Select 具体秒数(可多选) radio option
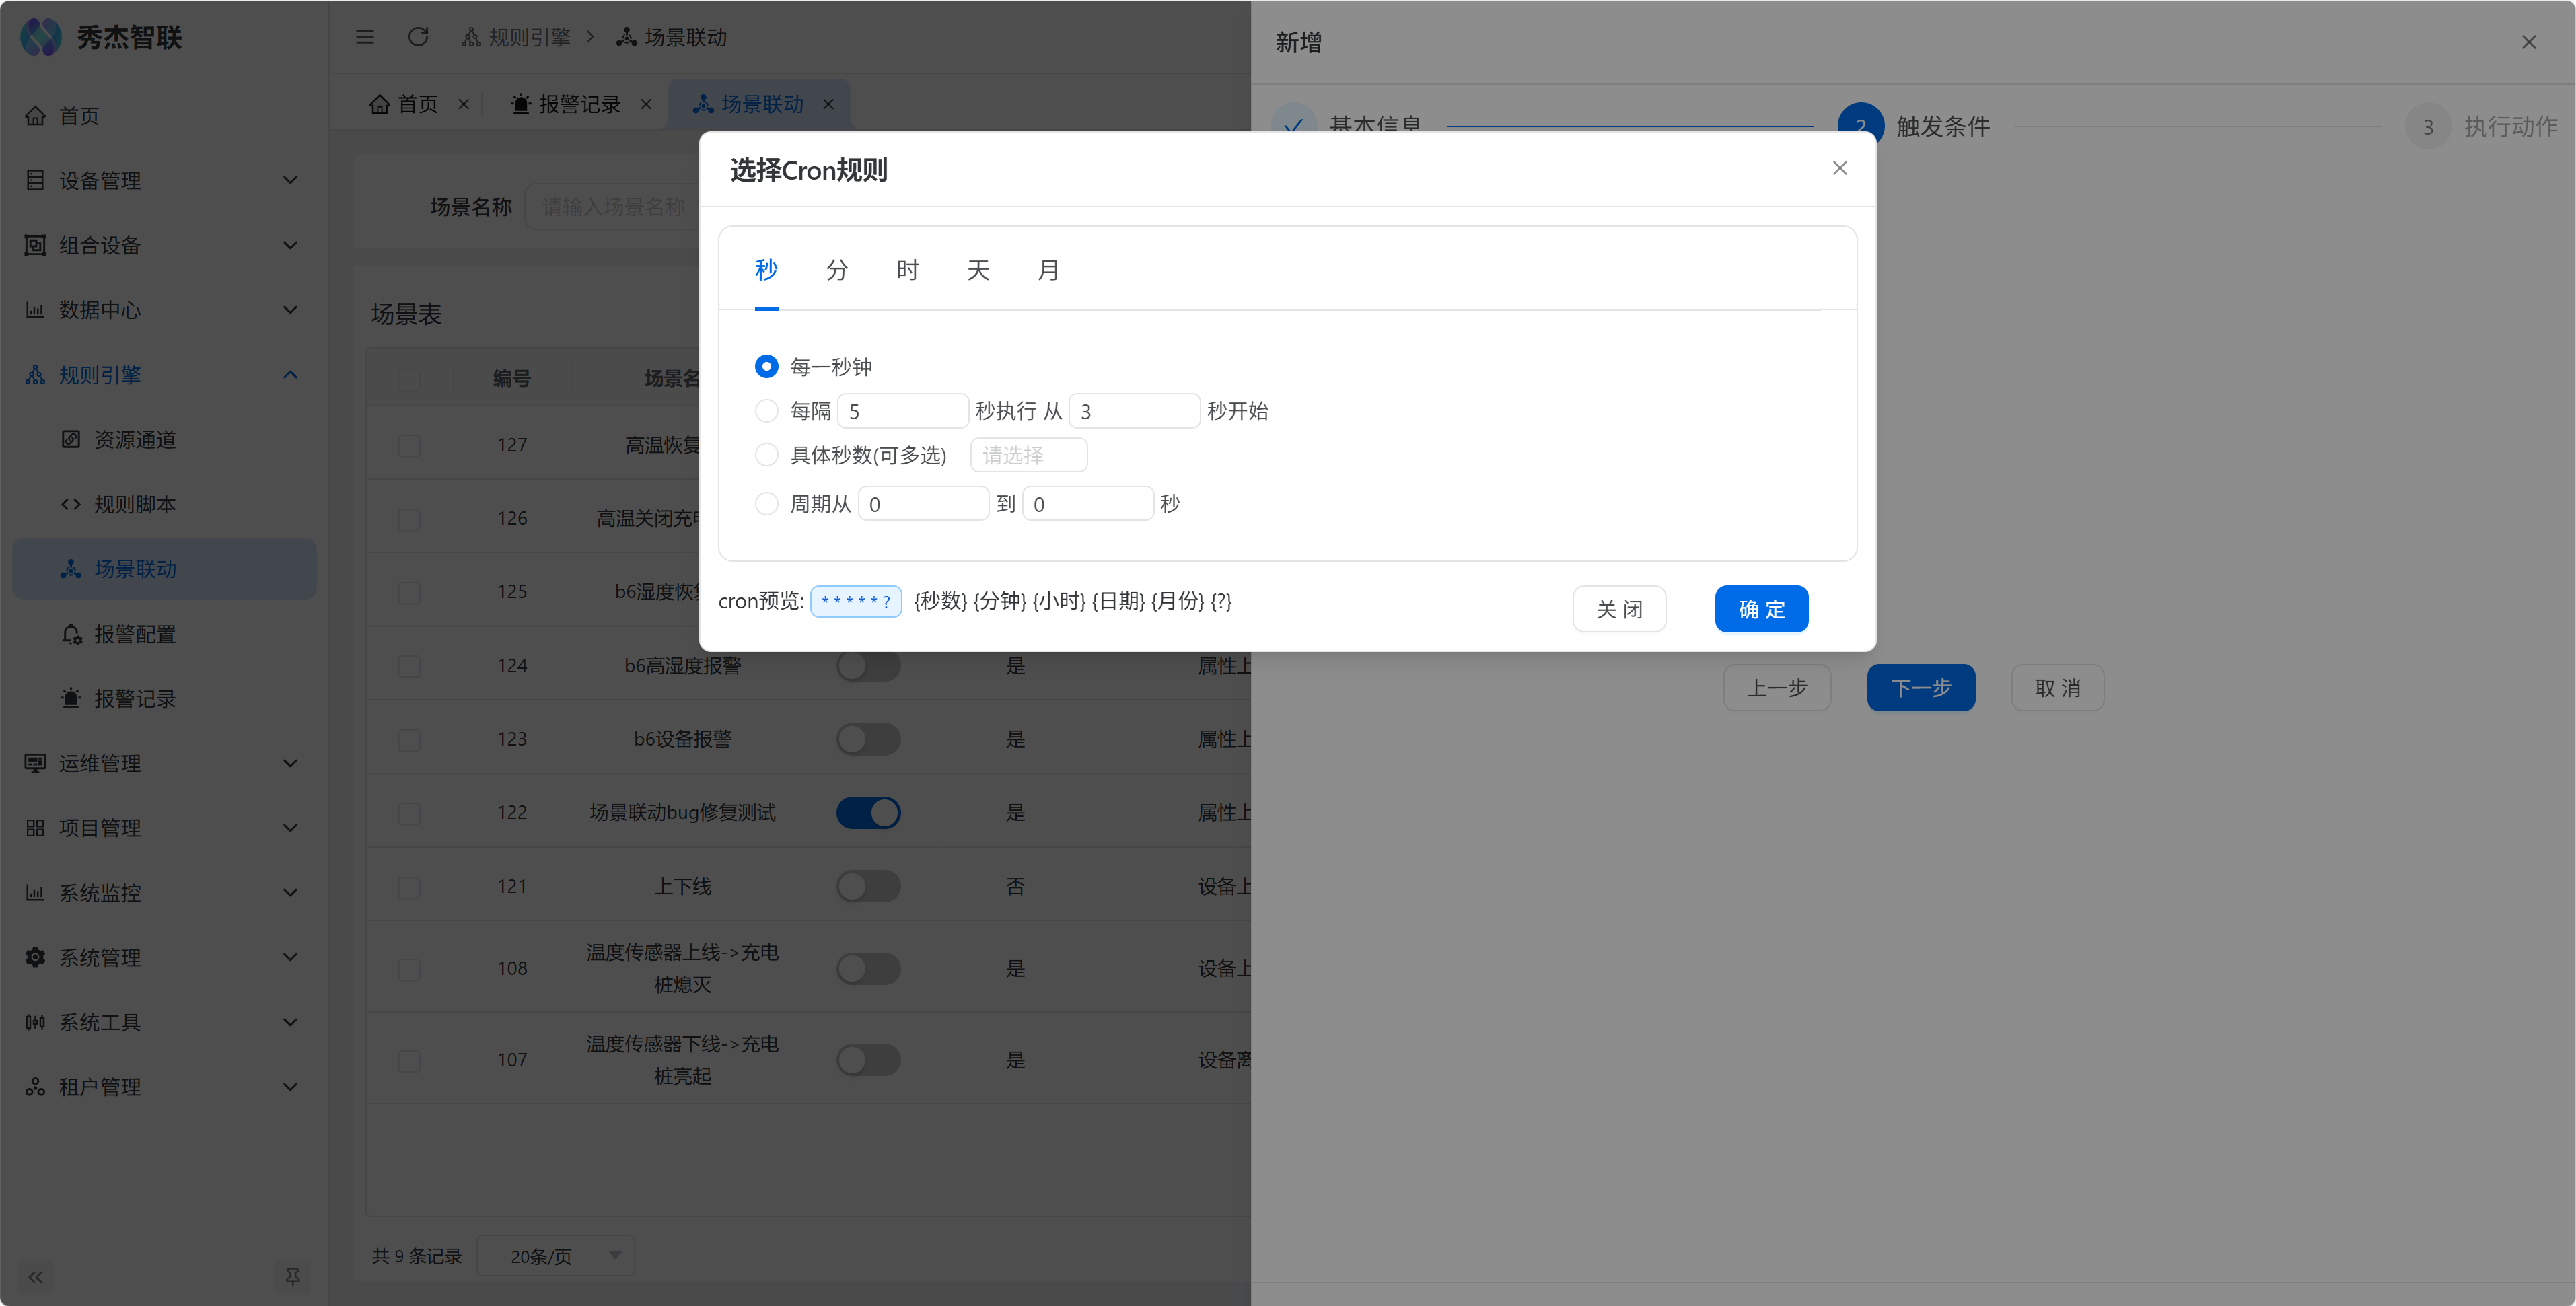 point(766,455)
